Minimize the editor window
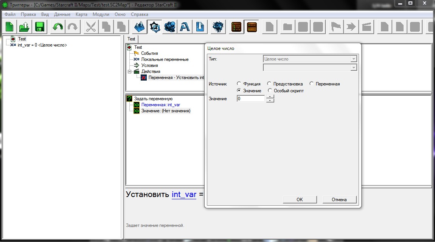The image size is (435, 242). 400,3
